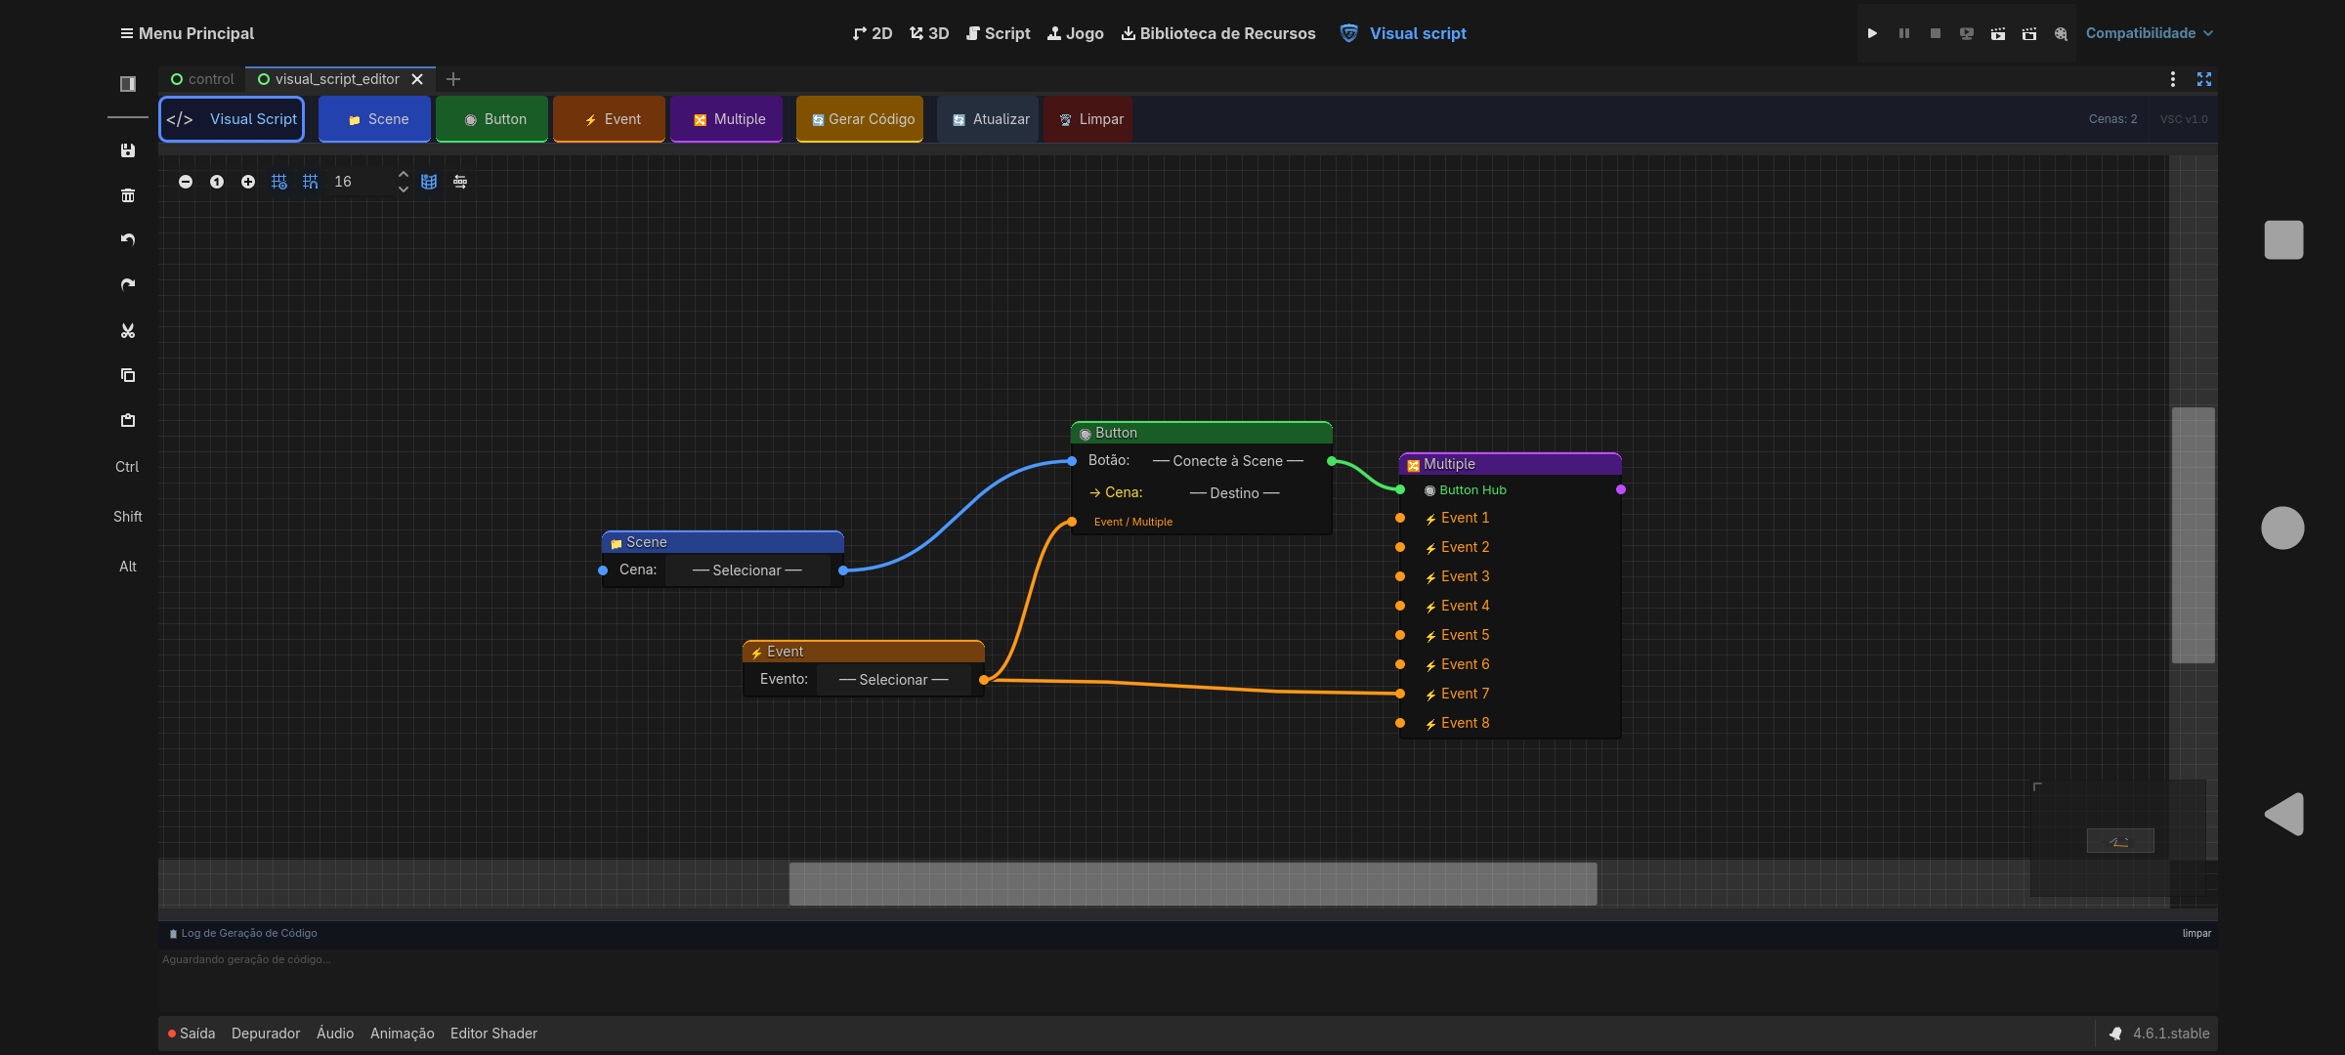This screenshot has width=2345, height=1055.
Task: Zoom in the graph with the plus icon
Action: click(x=248, y=182)
